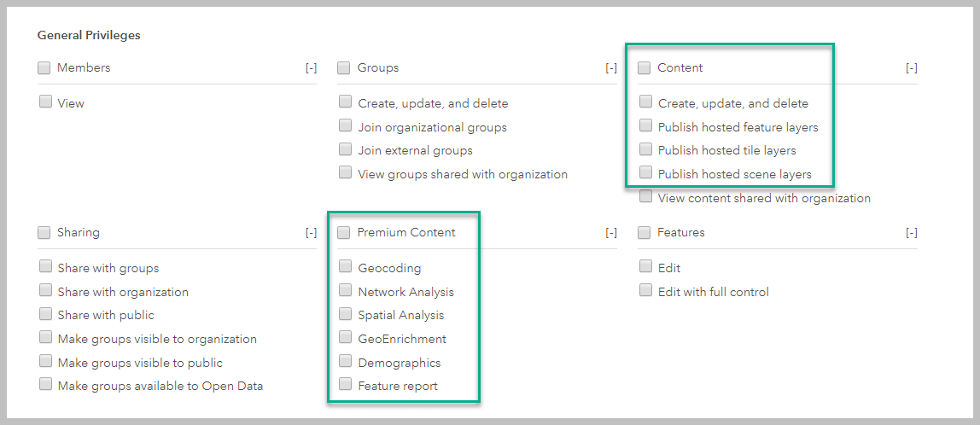980x425 pixels.
Task: Enable the Geocoding privilege
Action: coord(345,267)
